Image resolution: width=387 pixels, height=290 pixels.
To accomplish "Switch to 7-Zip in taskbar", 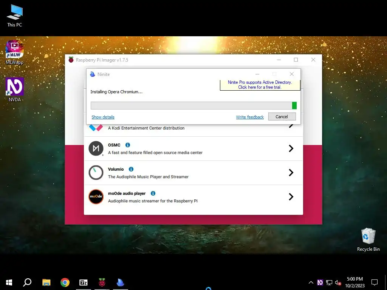I will (84, 282).
